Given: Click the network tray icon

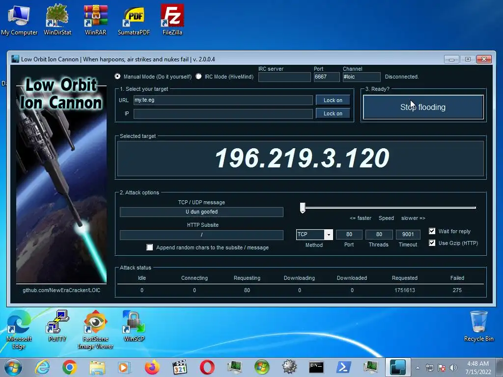Looking at the screenshot, I should point(429,368).
